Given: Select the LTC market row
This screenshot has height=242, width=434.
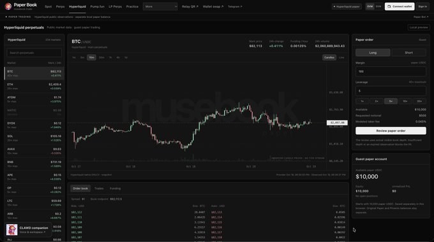Looking at the screenshot, I should (34, 203).
